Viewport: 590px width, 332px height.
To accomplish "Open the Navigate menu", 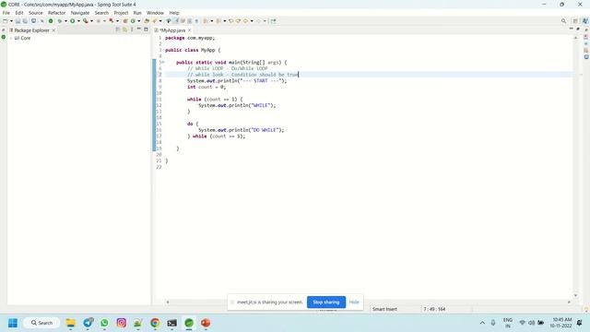I will 80,13.
